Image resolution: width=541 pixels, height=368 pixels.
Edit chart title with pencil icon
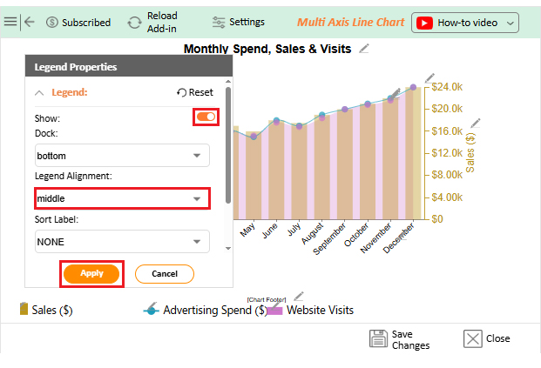pos(363,49)
